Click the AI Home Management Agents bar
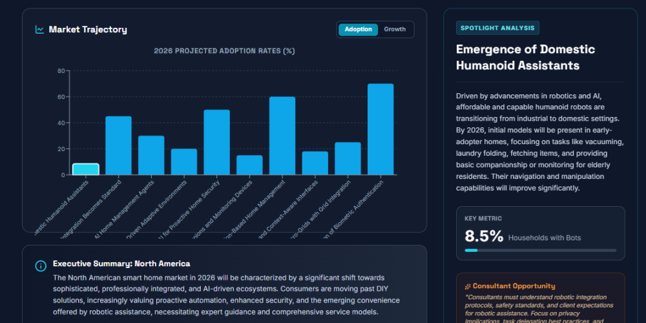Screen dimensions: 646x323 coord(151,155)
